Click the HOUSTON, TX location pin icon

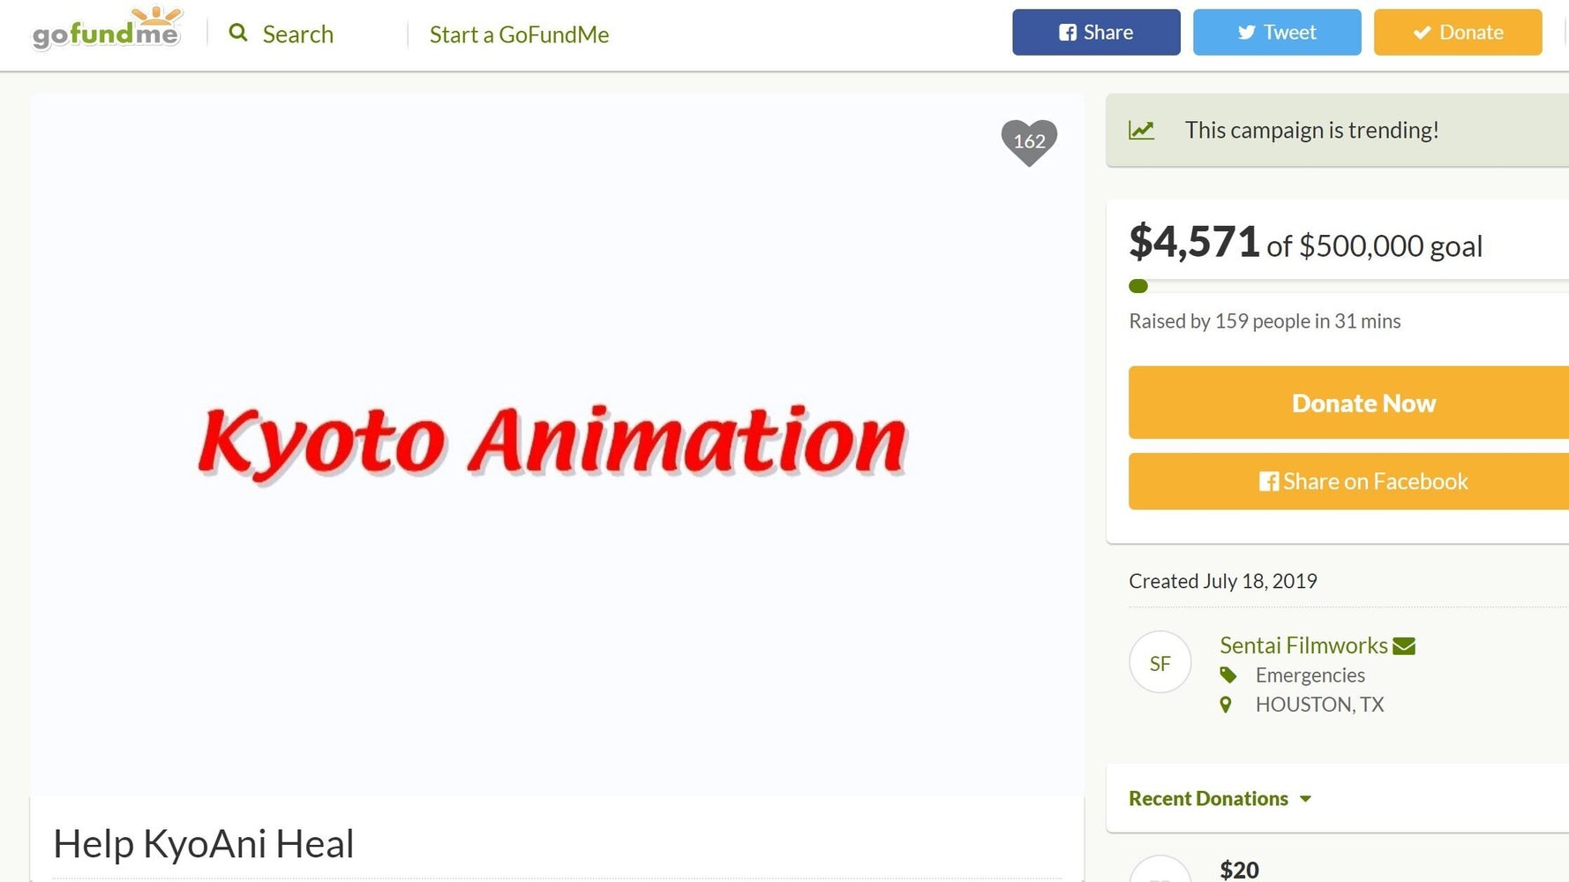coord(1227,705)
